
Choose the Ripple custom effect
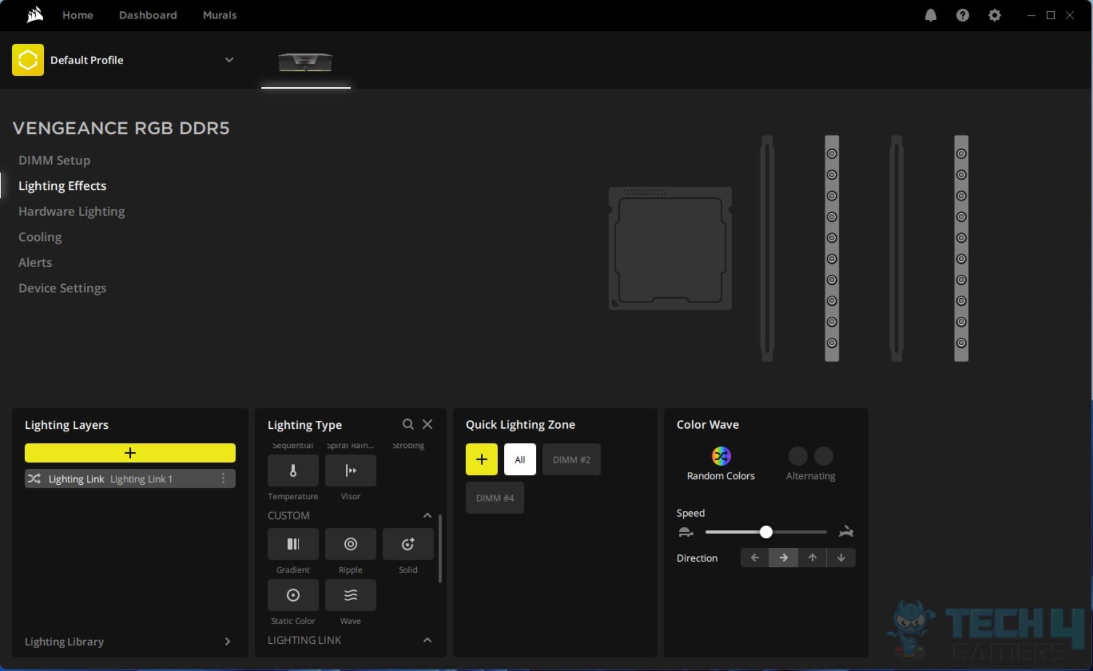pyautogui.click(x=351, y=544)
